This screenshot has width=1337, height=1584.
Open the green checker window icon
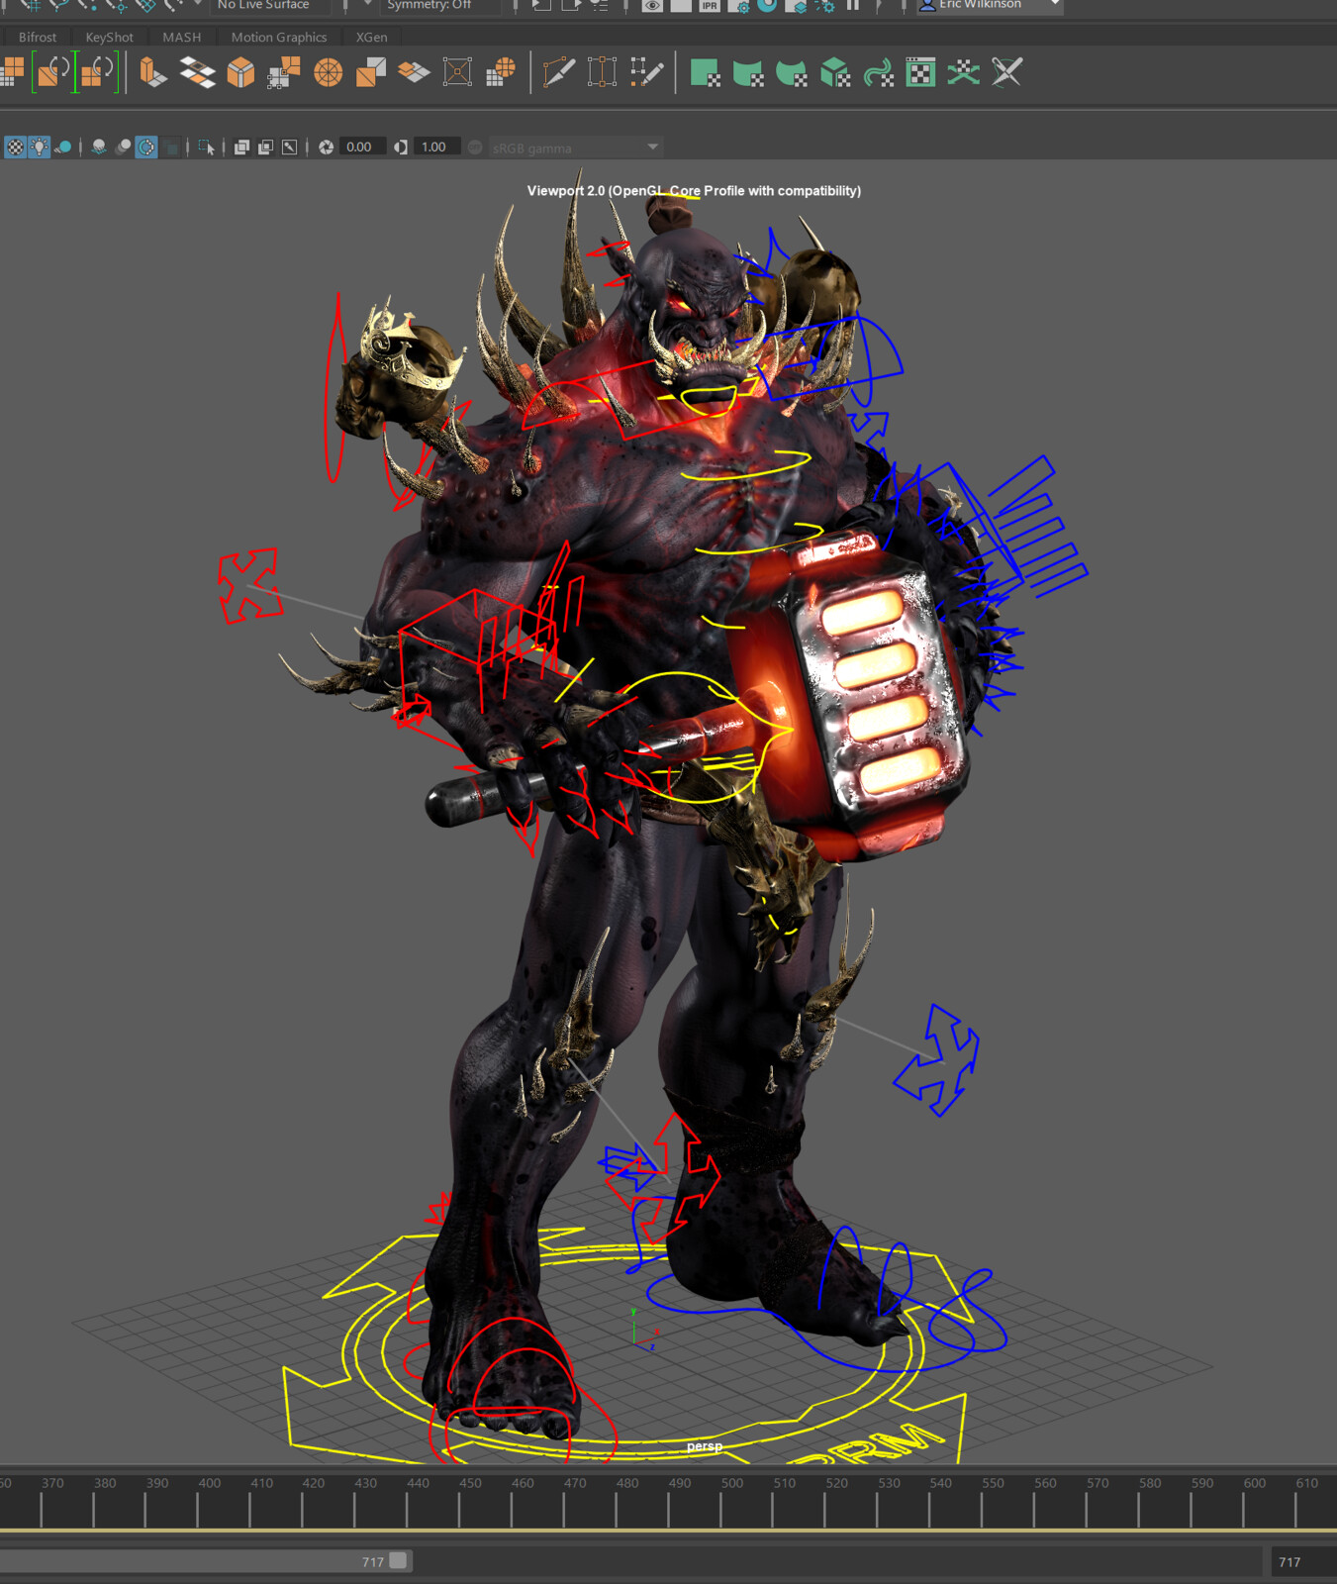(920, 72)
